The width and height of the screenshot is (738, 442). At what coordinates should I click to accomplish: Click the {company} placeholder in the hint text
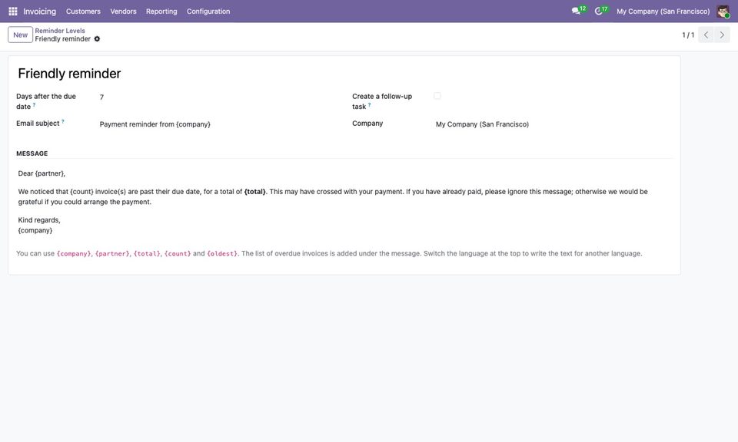74,254
